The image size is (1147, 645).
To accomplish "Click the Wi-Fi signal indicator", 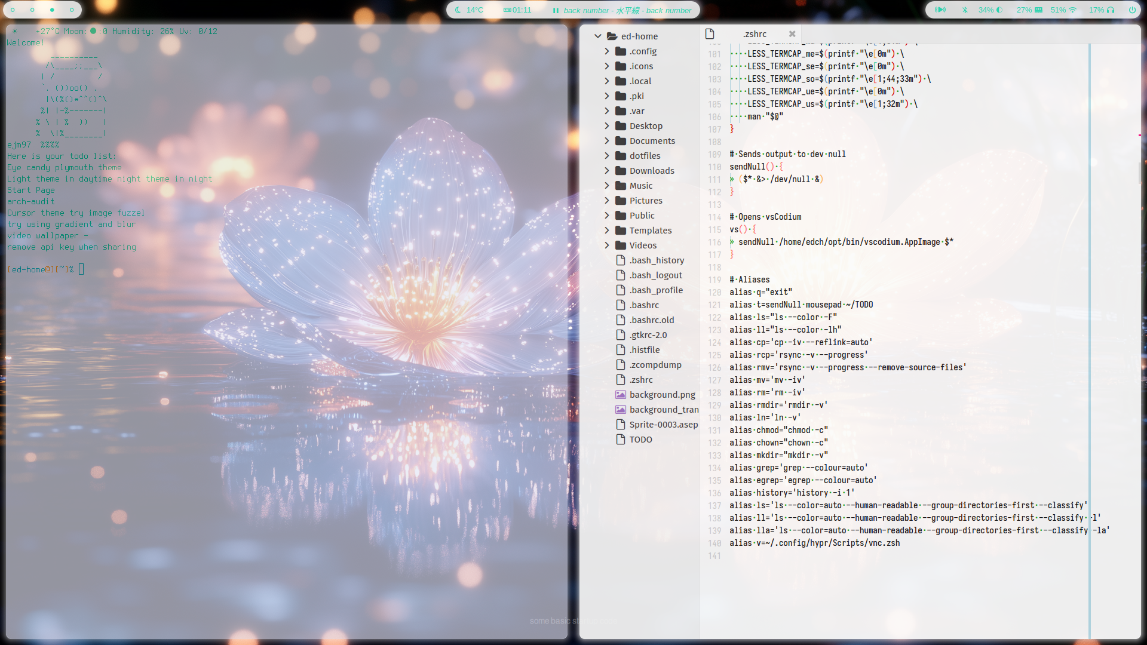I will pos(1064,10).
